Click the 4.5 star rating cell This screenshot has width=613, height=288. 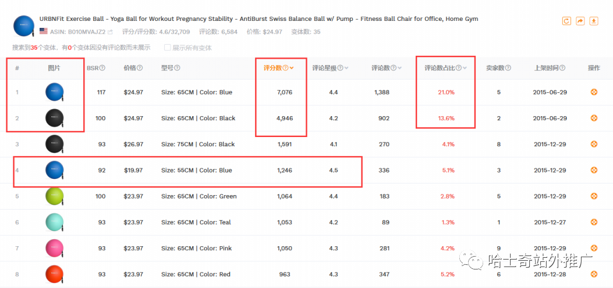(x=334, y=170)
